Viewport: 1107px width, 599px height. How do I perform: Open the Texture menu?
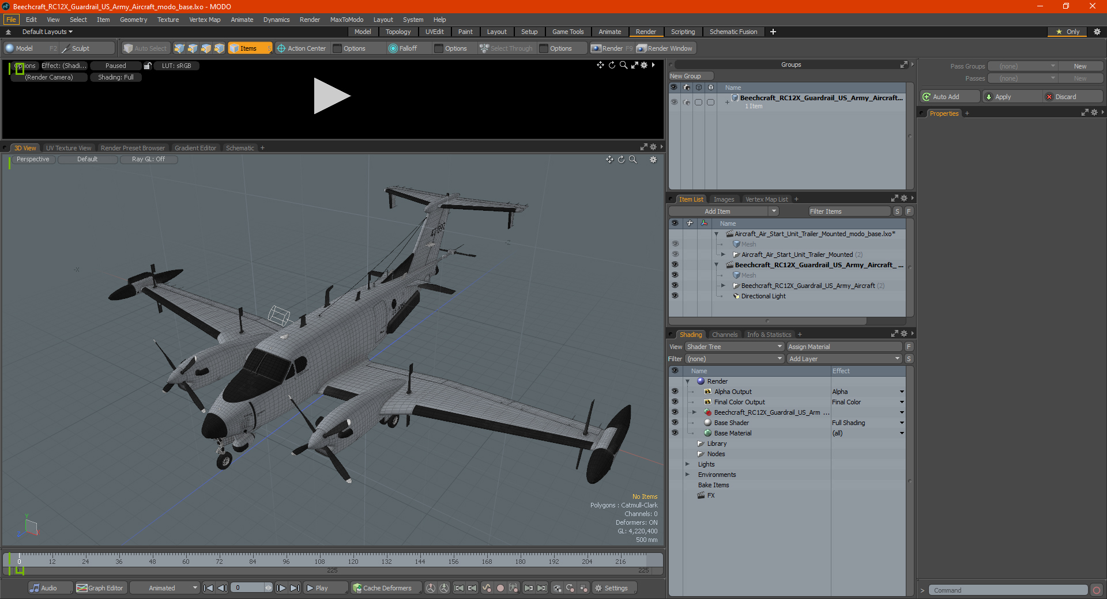(168, 20)
